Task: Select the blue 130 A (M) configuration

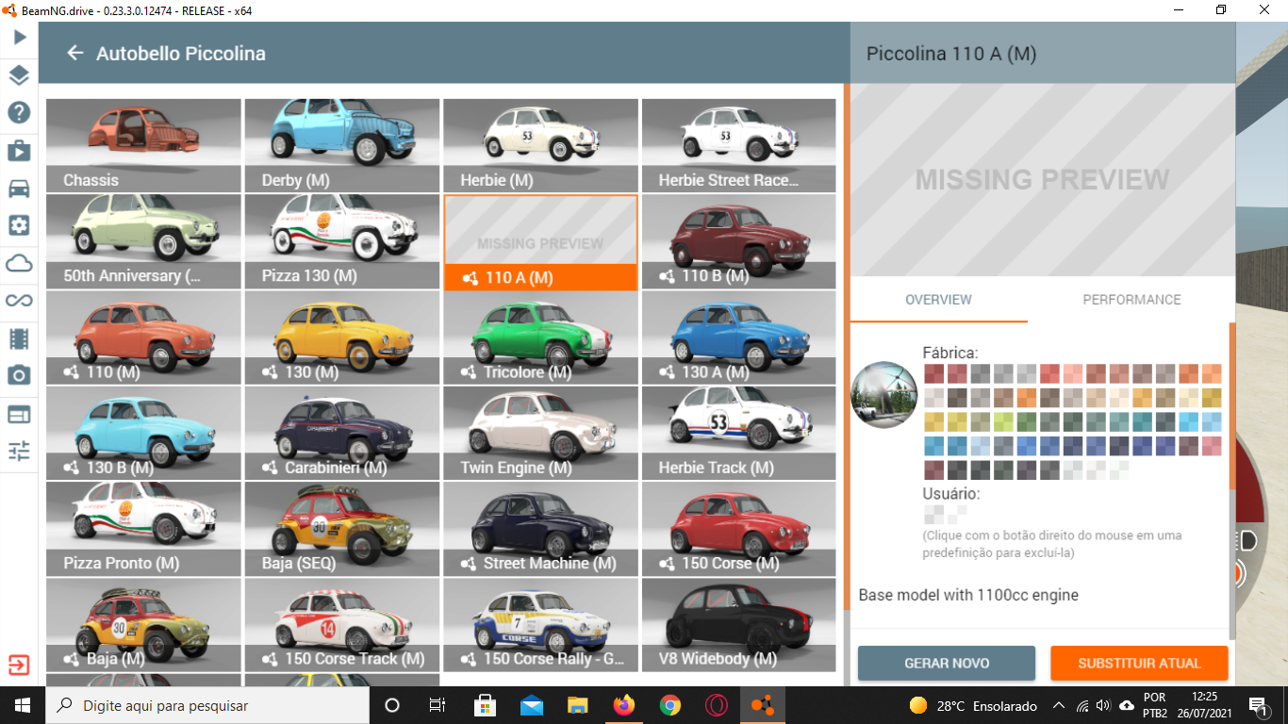Action: click(739, 337)
